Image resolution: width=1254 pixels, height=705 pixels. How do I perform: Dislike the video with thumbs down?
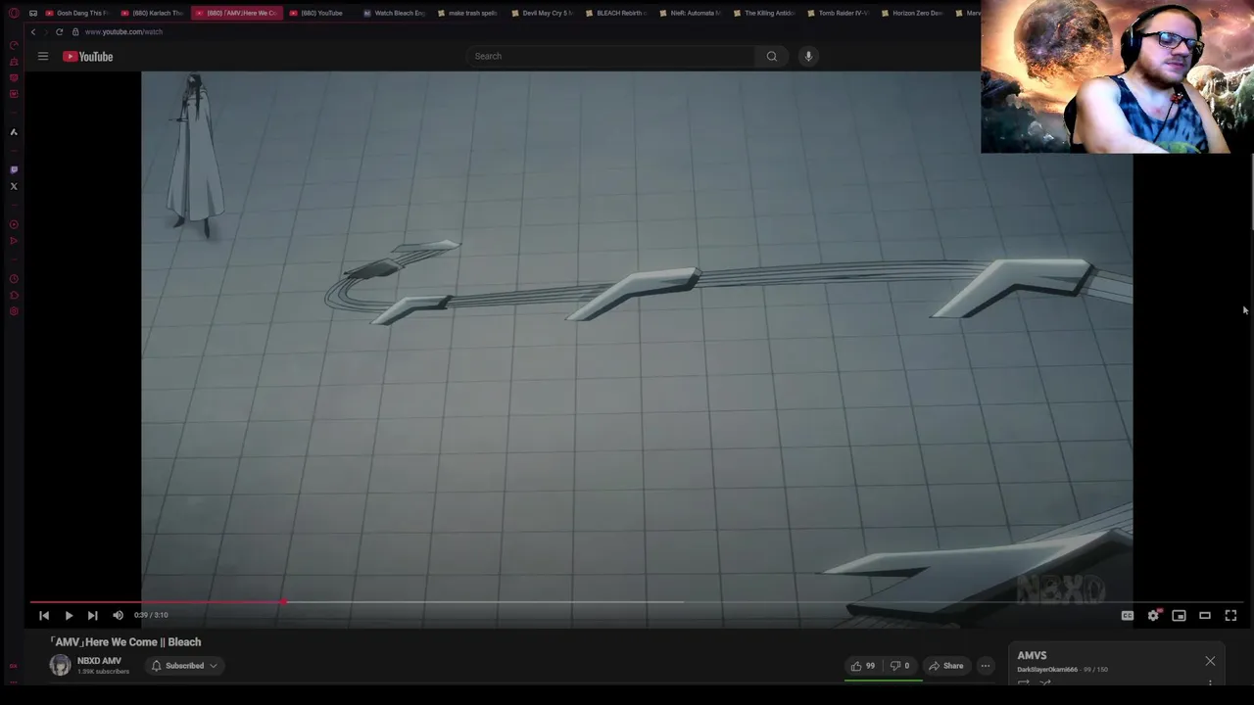900,666
